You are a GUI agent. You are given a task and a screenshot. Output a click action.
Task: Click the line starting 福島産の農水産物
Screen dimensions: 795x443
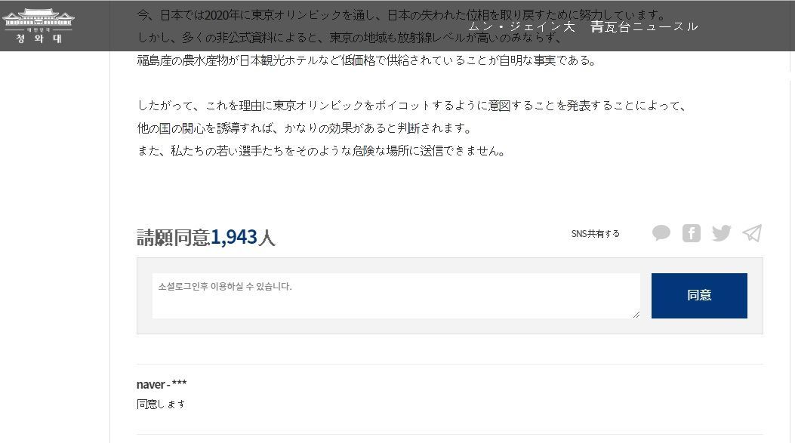pyautogui.click(x=367, y=60)
